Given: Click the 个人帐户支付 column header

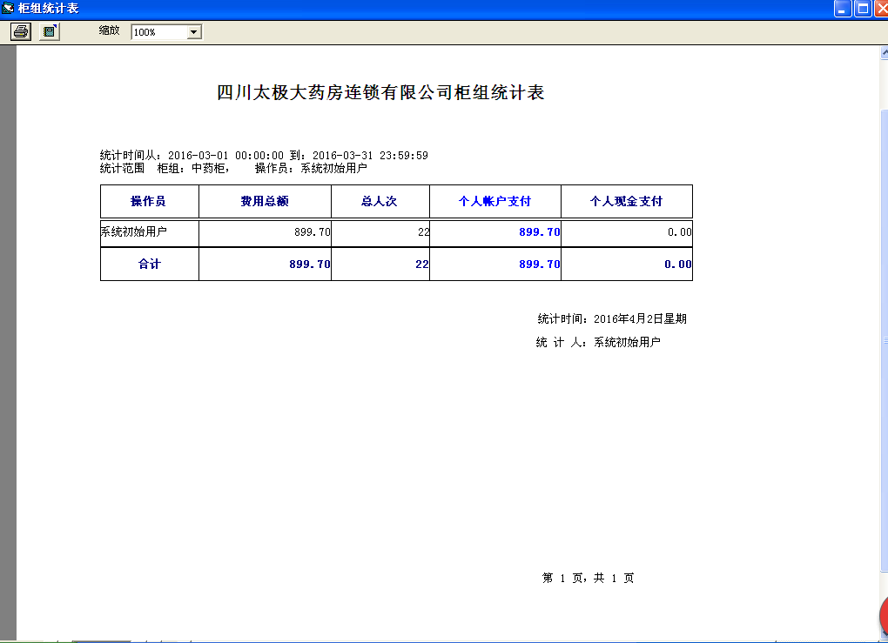Looking at the screenshot, I should click(494, 201).
